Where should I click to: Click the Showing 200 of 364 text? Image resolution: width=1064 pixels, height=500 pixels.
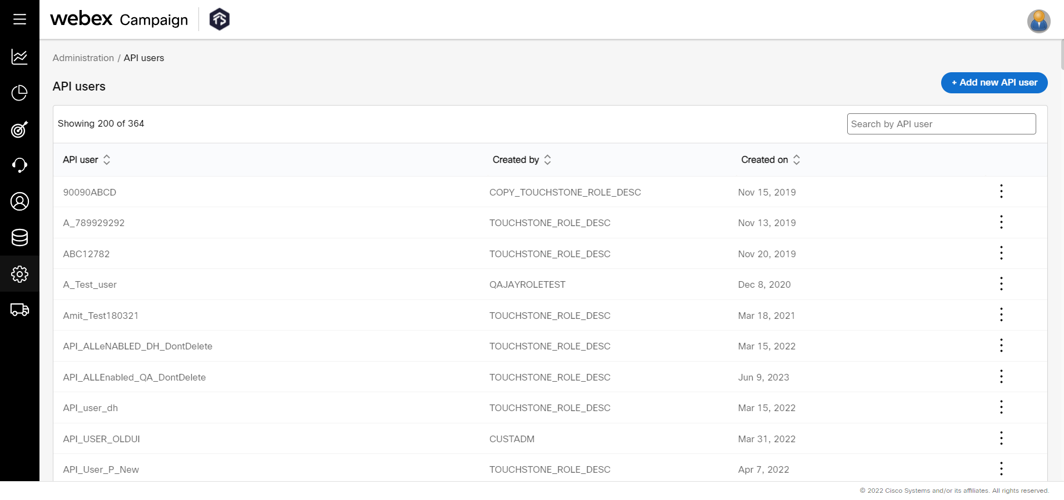point(101,123)
